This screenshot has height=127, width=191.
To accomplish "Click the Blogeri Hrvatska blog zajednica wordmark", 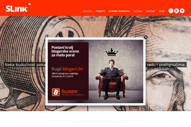I will pos(73,93).
